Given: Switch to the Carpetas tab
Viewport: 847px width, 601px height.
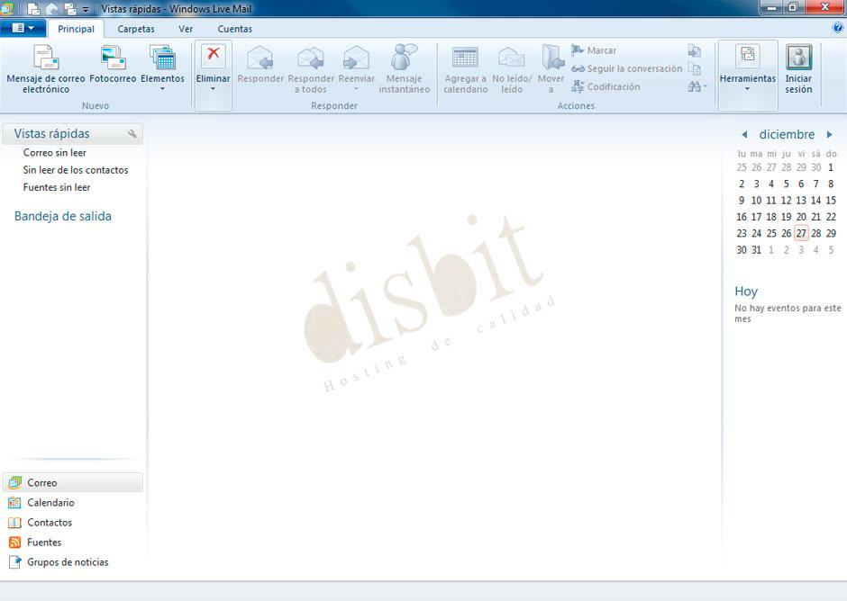Looking at the screenshot, I should tap(135, 28).
